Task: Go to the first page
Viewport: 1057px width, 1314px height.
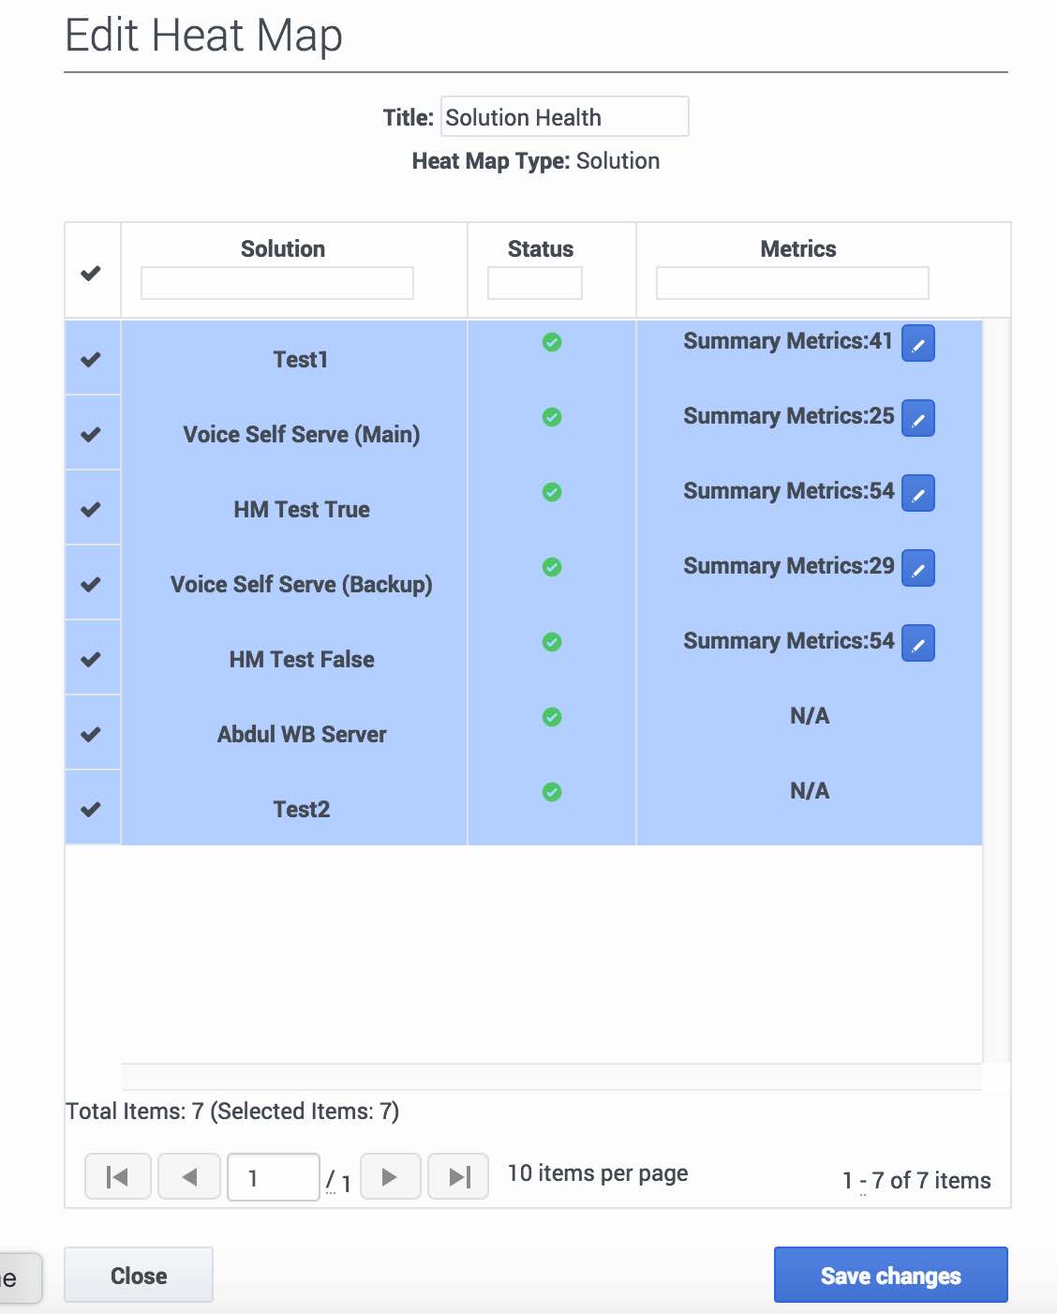Action: click(x=118, y=1176)
